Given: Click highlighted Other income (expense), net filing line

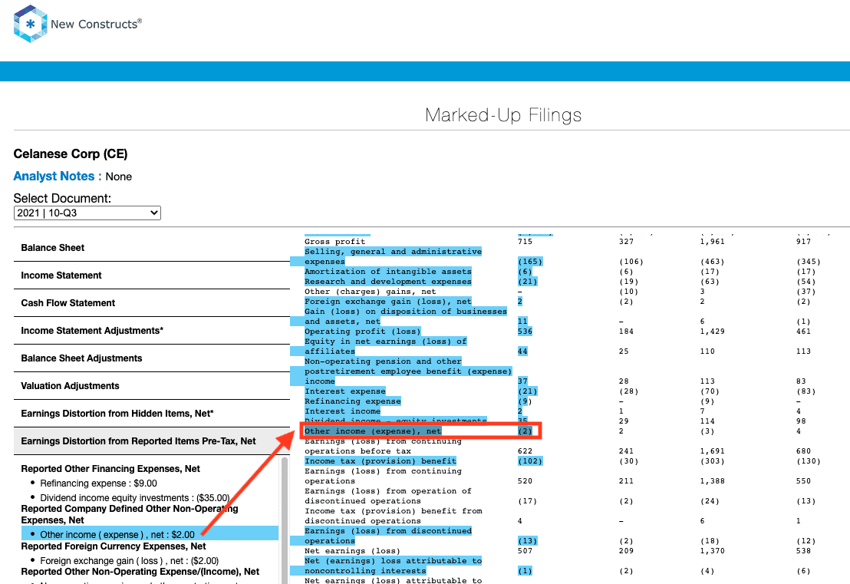Looking at the screenshot, I should pyautogui.click(x=373, y=431).
